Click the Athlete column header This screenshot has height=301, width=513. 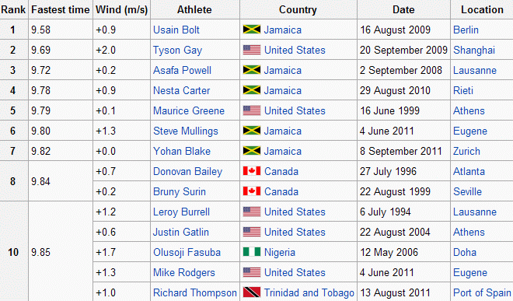tap(194, 9)
